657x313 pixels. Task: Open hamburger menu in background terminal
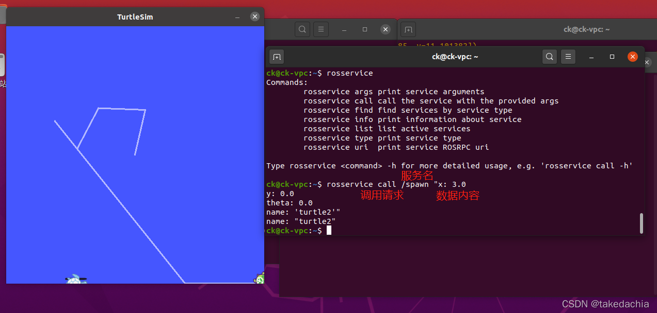click(x=321, y=29)
